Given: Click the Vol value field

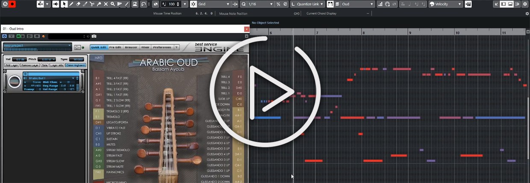Looking at the screenshot, I should pyautogui.click(x=21, y=59).
